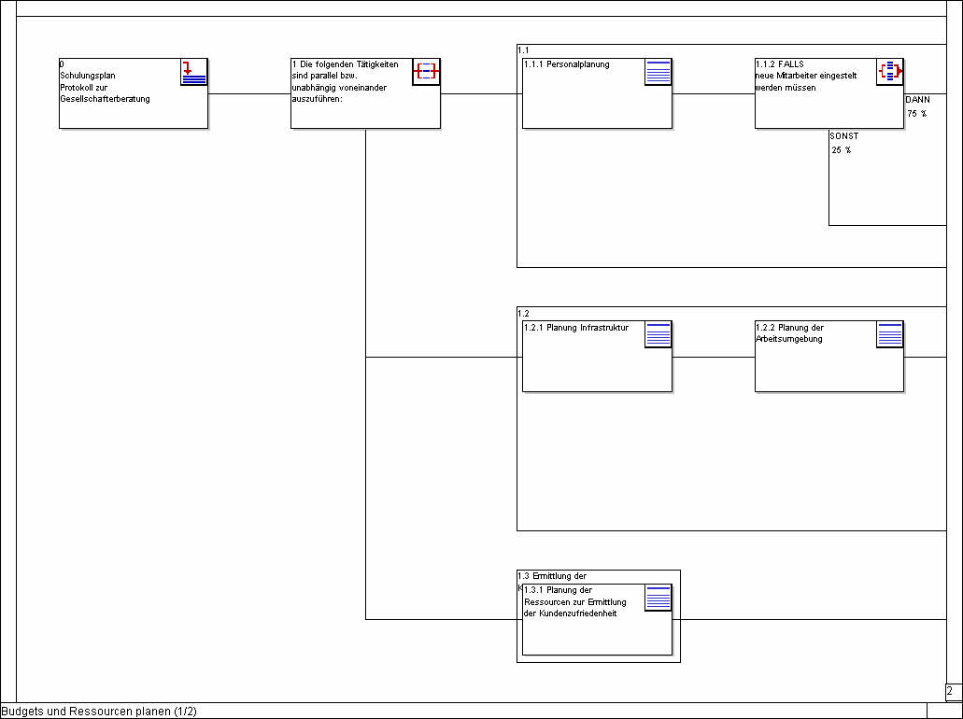Click the icon on 1.2.2 Planung der Arbeitsumgebung
The image size is (963, 719).
point(890,334)
